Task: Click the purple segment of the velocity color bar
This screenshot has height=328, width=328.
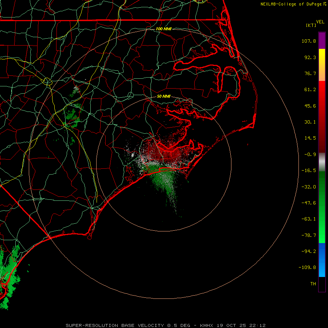Action: tap(322, 40)
